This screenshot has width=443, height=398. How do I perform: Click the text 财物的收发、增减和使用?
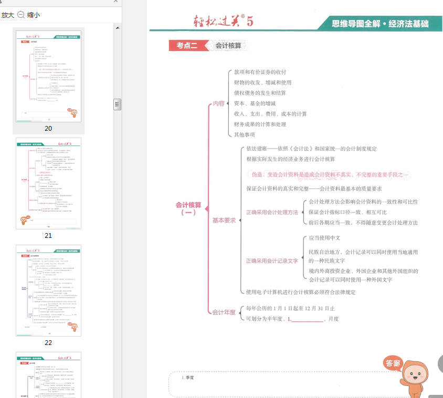pyautogui.click(x=262, y=82)
